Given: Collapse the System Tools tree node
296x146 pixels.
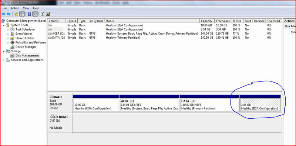Looking at the screenshot, I should point(4,25).
